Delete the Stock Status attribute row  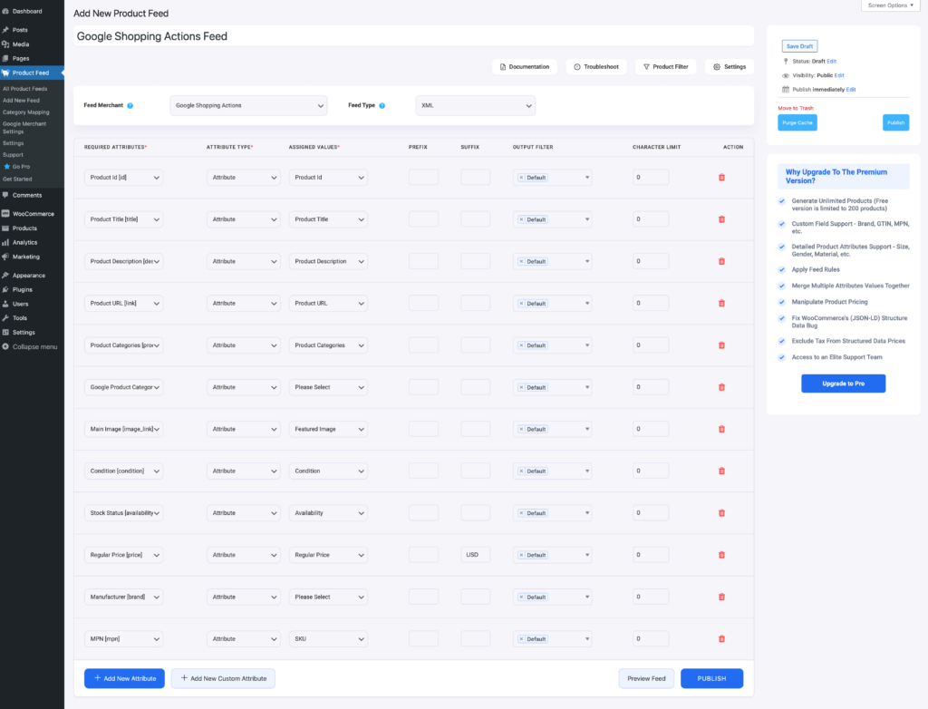coord(721,513)
